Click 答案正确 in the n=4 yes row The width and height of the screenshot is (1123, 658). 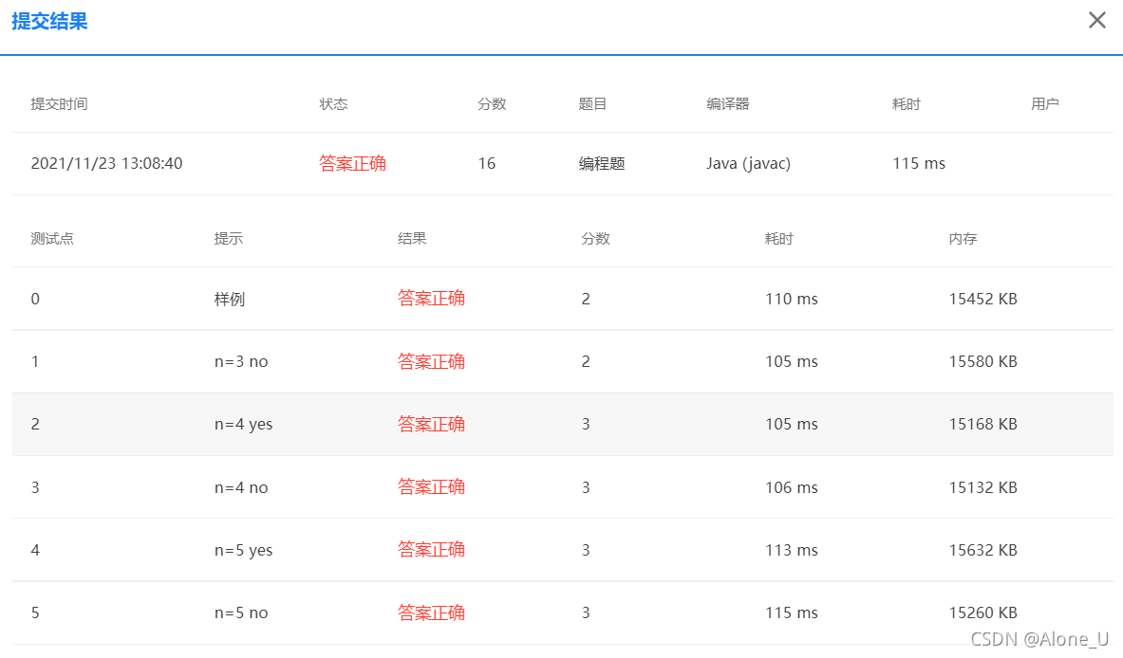[431, 424]
